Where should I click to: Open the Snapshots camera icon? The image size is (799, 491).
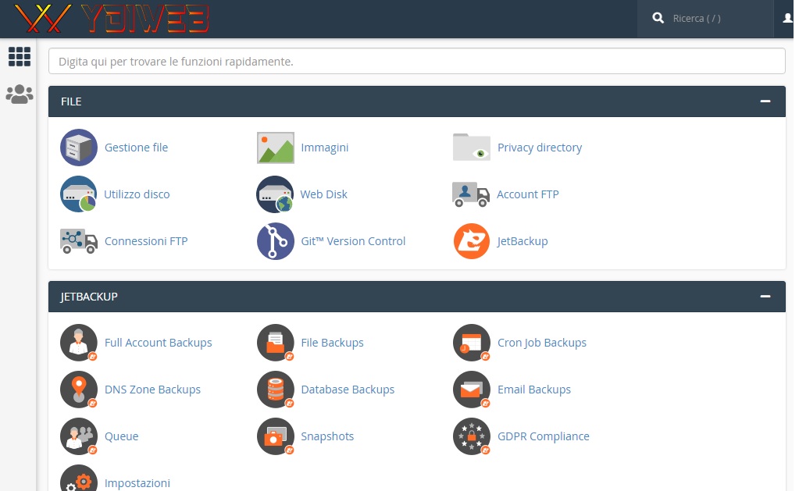coord(276,436)
